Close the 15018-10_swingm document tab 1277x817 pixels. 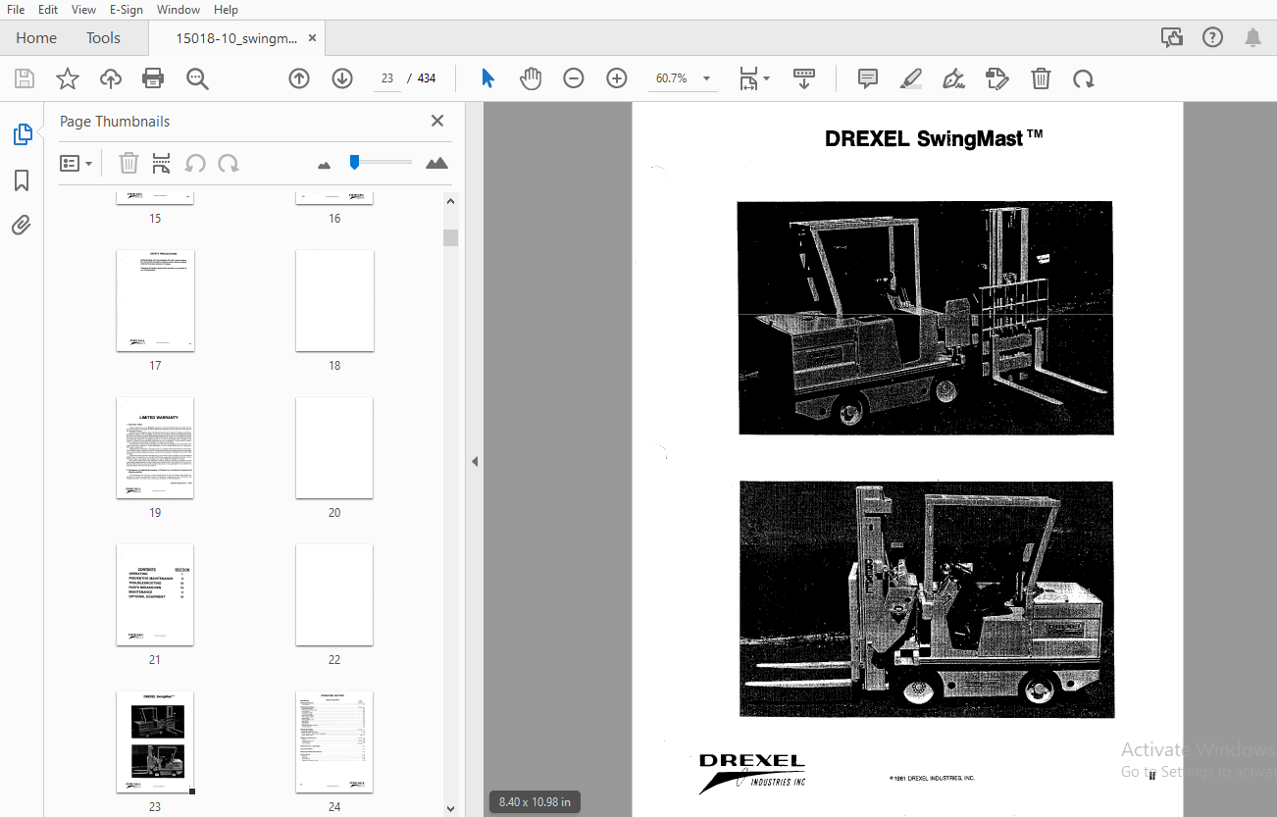(313, 38)
